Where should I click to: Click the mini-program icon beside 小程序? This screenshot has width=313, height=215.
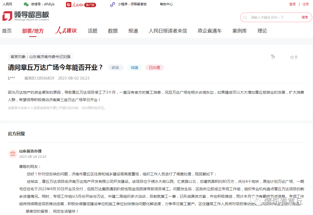(x=112, y=4)
